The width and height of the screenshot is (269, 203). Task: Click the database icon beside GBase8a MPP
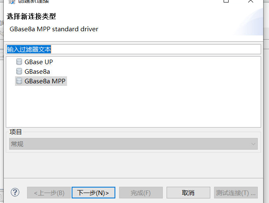pyautogui.click(x=19, y=81)
